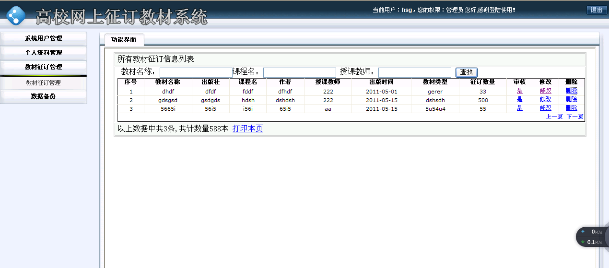Focus the 授课教师 search field
The width and height of the screenshot is (609, 268).
click(x=414, y=72)
